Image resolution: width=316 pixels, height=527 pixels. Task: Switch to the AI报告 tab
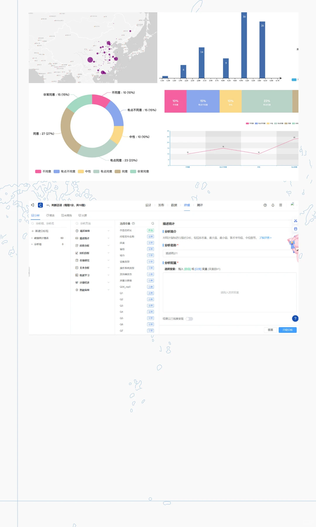tap(66, 215)
